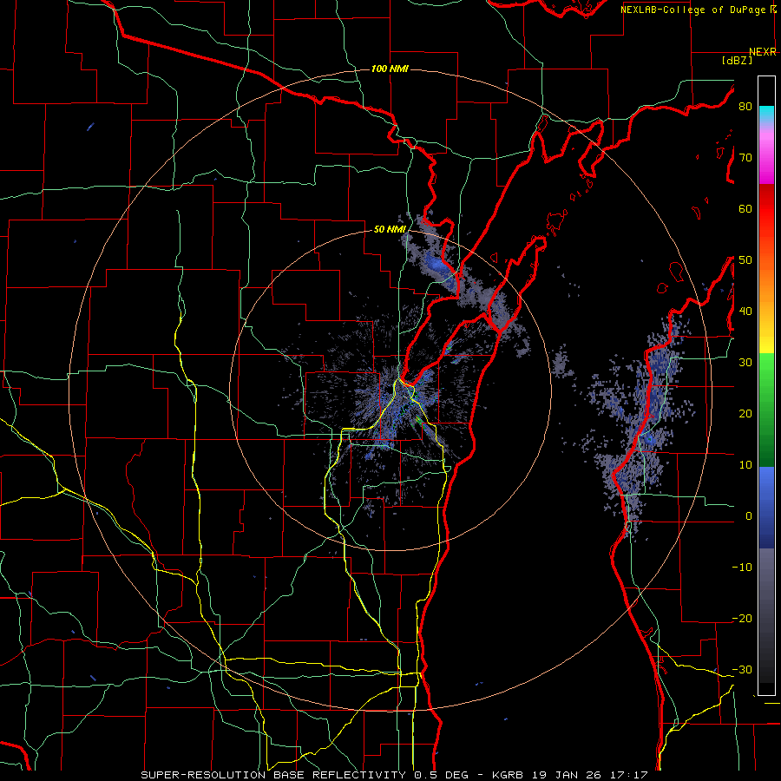Click the 0 value on dBZ scale

pyautogui.click(x=749, y=516)
